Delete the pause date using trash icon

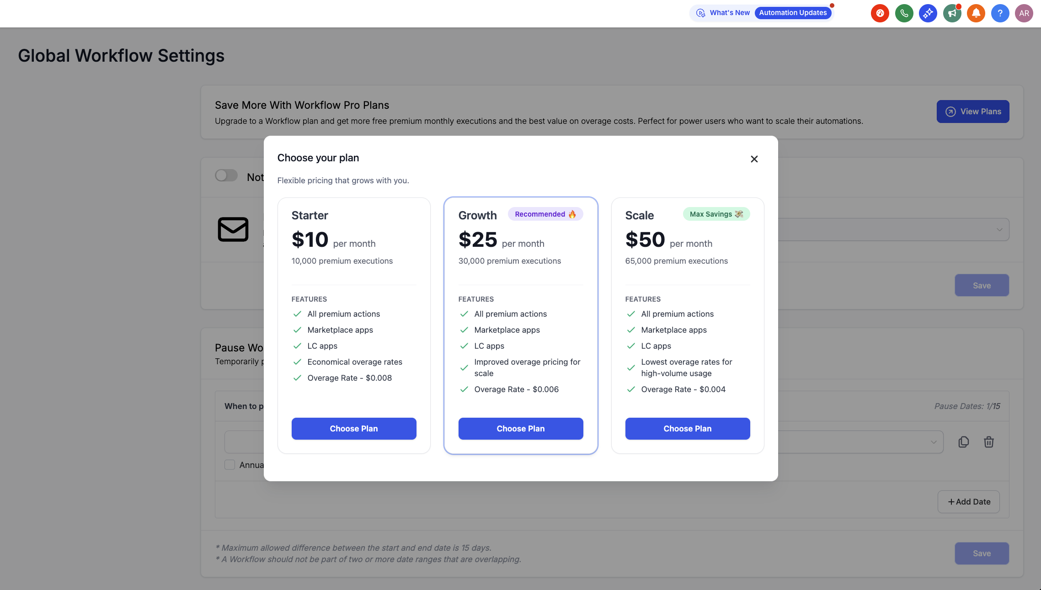(989, 442)
